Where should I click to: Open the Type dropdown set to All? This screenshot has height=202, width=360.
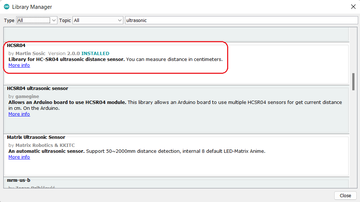click(x=37, y=20)
